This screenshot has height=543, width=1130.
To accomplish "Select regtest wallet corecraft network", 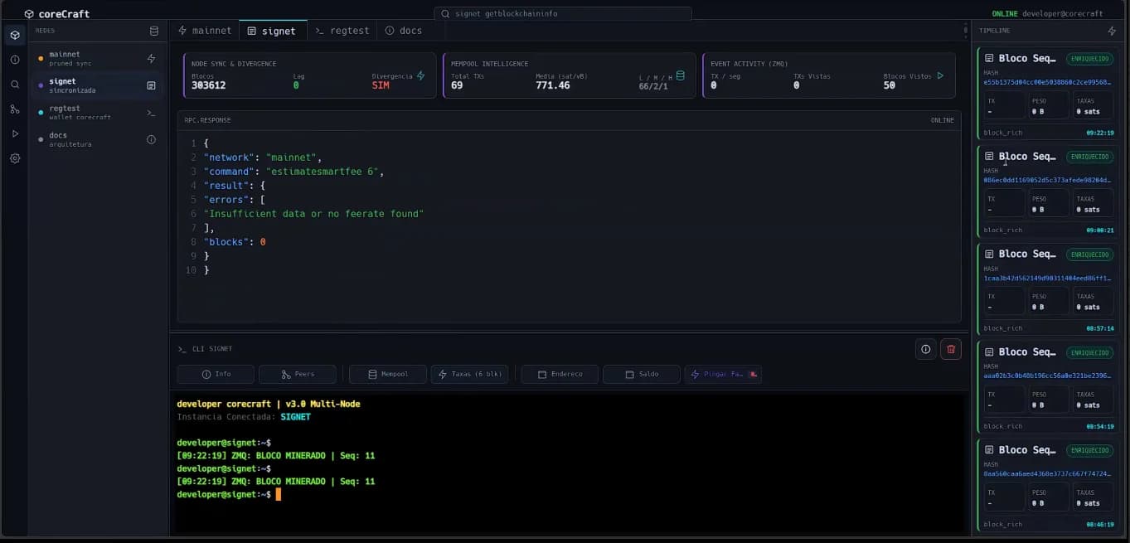I will pos(96,113).
